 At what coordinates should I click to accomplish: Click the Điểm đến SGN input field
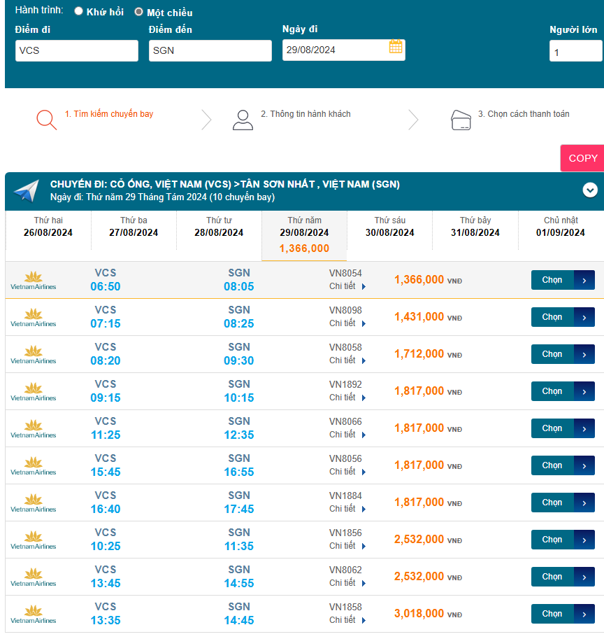210,50
